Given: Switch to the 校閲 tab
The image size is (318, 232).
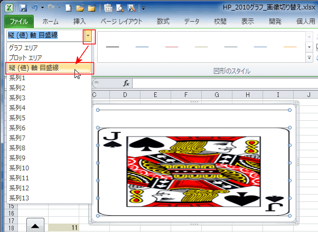Looking at the screenshot, I should tap(220, 22).
